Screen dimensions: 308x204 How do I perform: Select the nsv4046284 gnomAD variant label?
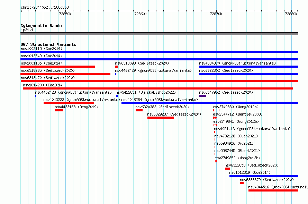tap(160, 100)
